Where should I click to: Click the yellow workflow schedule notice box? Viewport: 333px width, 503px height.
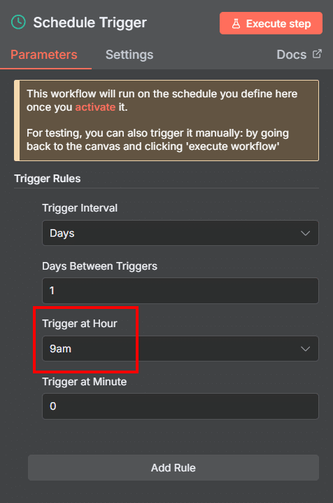pyautogui.click(x=166, y=120)
